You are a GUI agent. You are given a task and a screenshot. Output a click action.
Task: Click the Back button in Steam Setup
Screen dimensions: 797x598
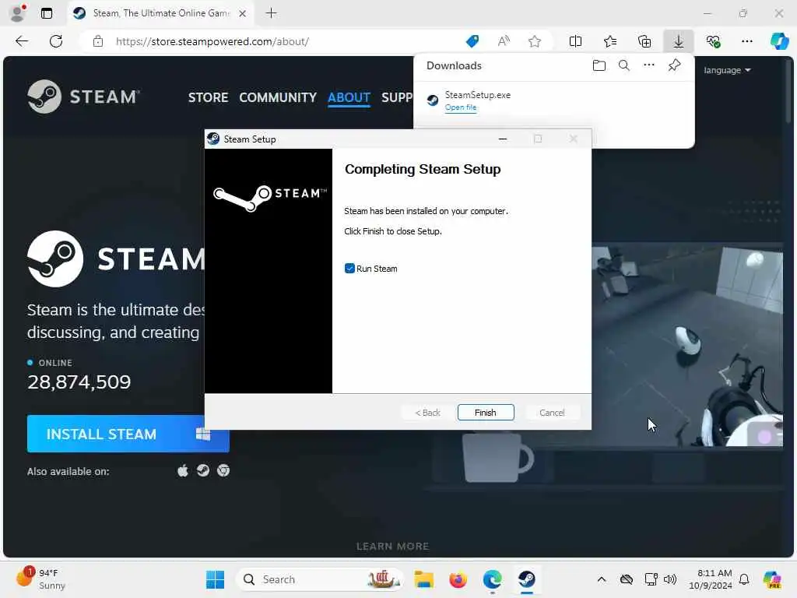pyautogui.click(x=427, y=413)
